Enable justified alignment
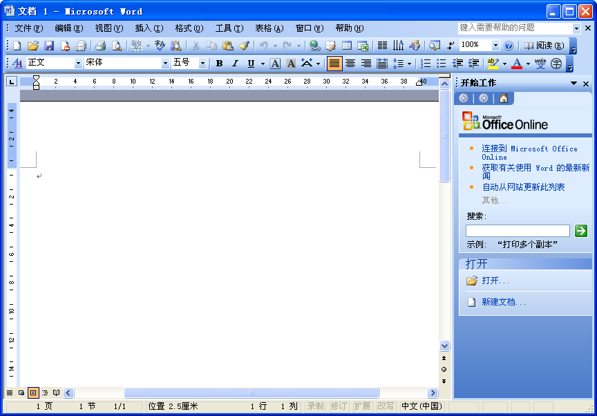Image resolution: width=597 pixels, height=416 pixels. 334,63
